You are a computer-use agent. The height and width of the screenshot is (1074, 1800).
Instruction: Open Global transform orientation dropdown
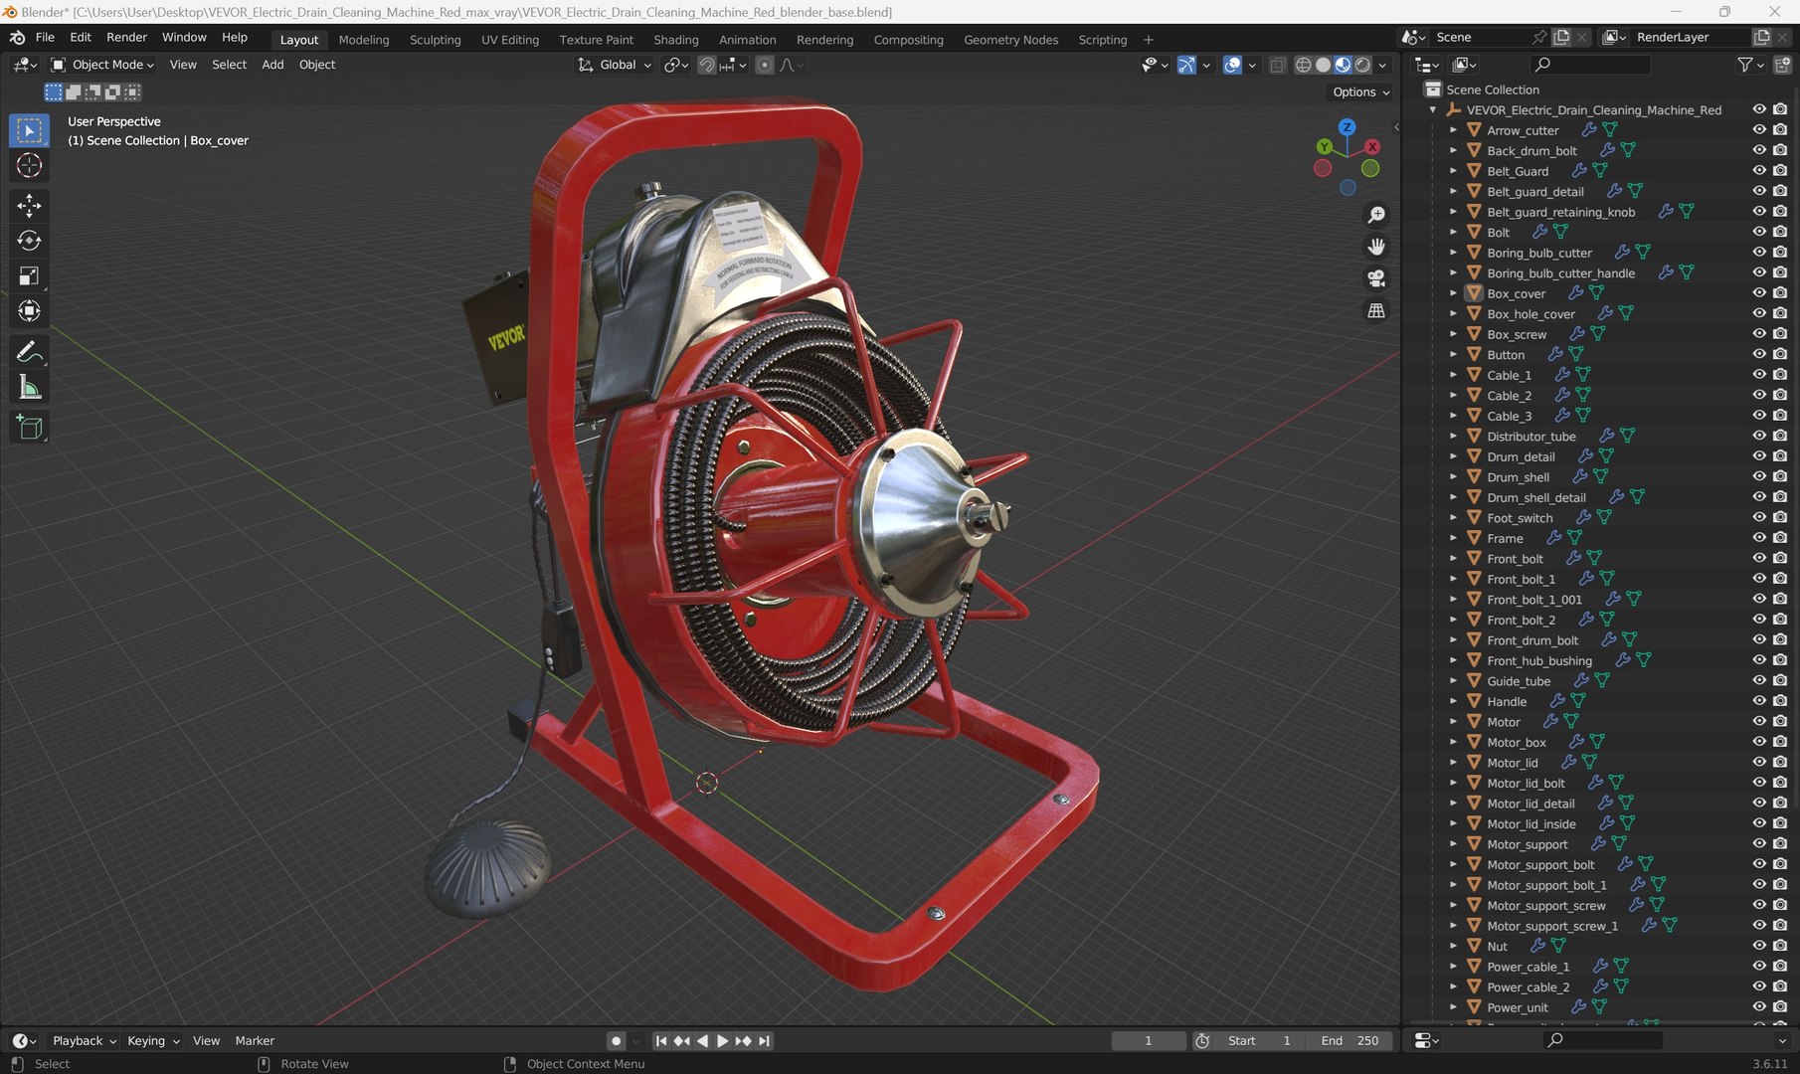coord(615,65)
